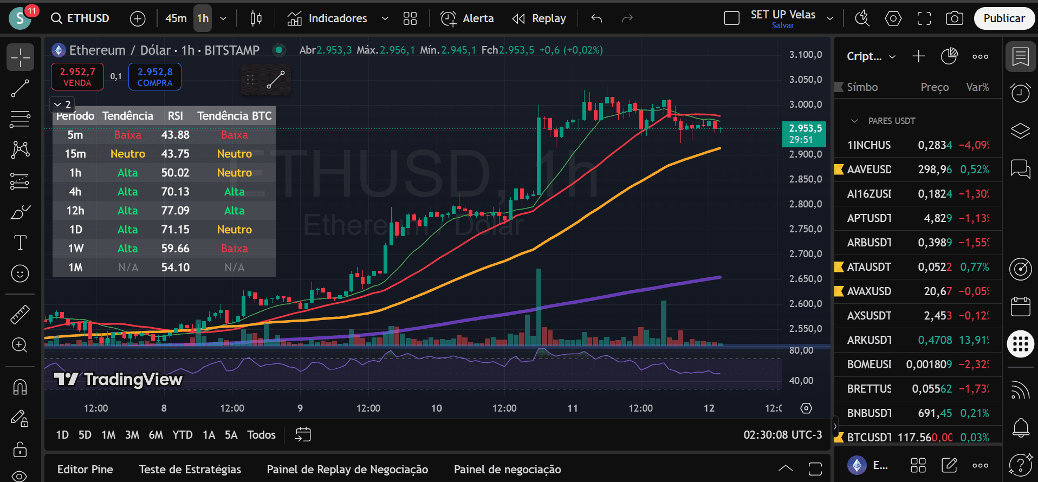Open ETHUSD symbol search
The width and height of the screenshot is (1038, 482).
(x=80, y=18)
